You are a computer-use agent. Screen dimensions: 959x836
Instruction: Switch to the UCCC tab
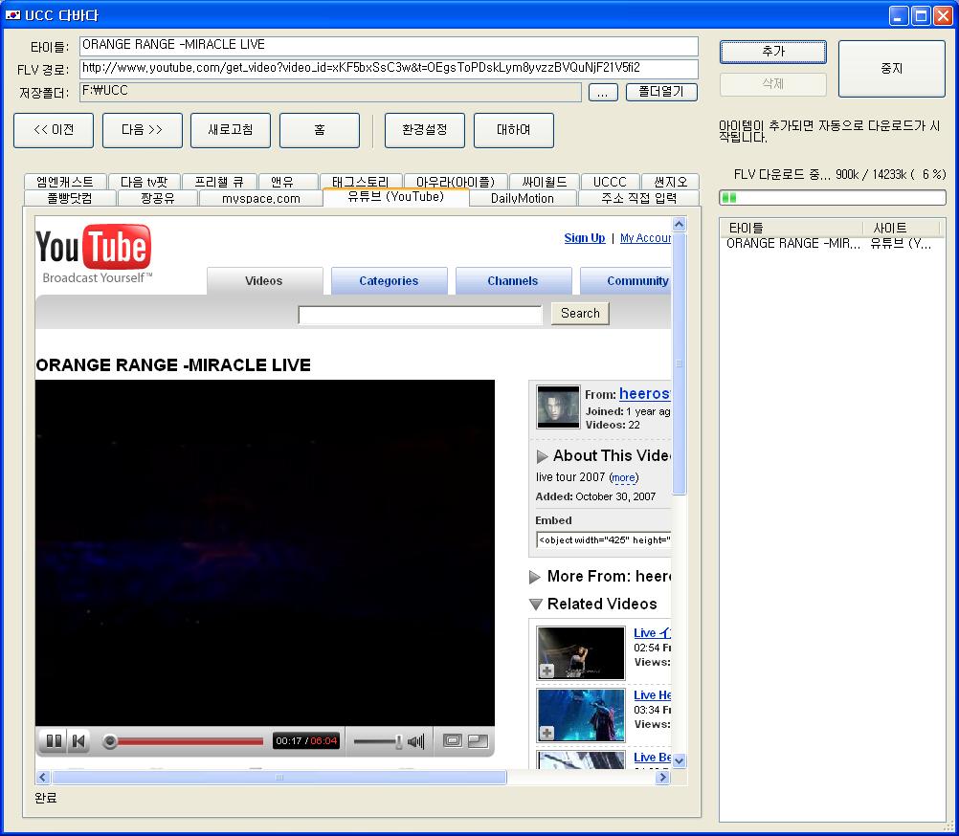pos(610,182)
